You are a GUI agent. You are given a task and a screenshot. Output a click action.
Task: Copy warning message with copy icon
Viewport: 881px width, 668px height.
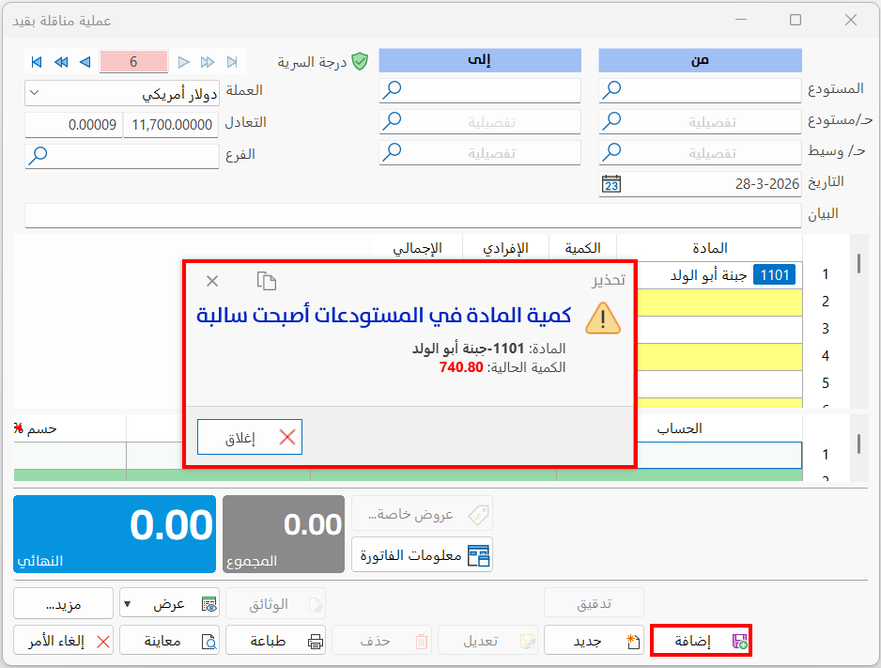point(267,281)
